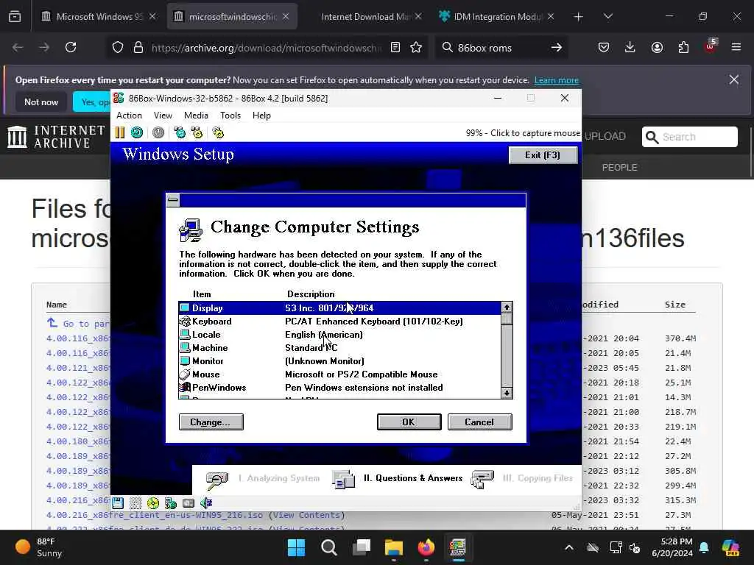Dismiss Firefox startup notification bar
The width and height of the screenshot is (754, 565).
point(734,79)
